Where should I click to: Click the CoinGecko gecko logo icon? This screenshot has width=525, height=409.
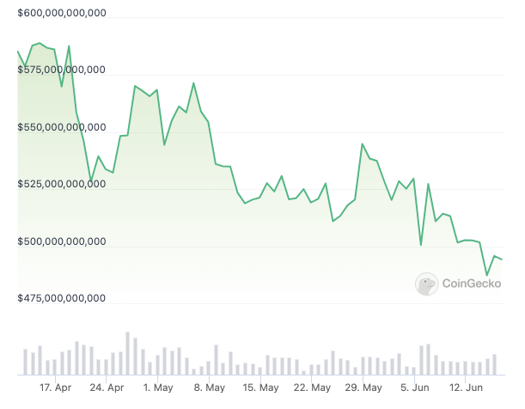coord(427,284)
